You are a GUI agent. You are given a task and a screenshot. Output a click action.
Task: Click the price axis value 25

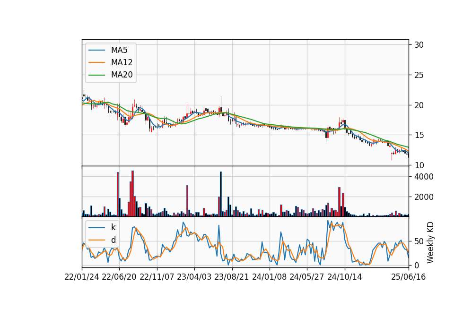click(419, 75)
